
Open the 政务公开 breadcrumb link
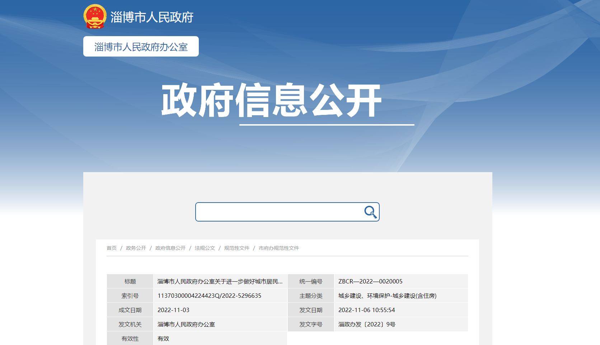point(135,248)
